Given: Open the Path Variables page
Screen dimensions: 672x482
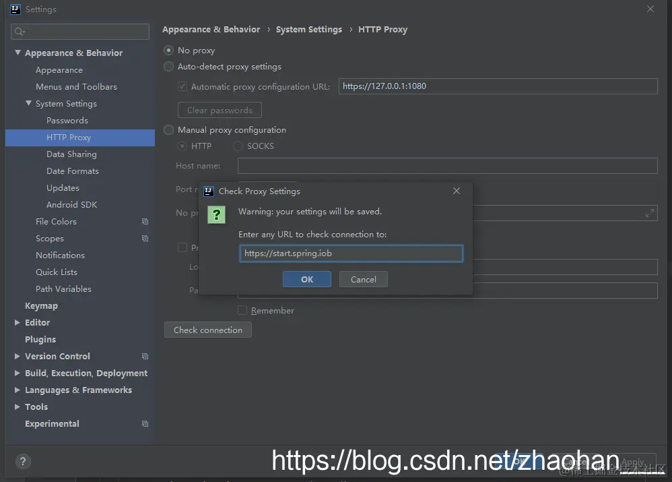Looking at the screenshot, I should click(x=63, y=289).
